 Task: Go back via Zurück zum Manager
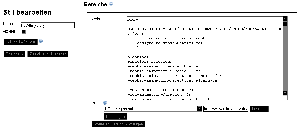click(x=48, y=54)
